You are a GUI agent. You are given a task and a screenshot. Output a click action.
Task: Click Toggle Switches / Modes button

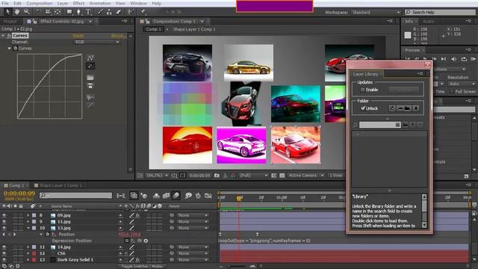143,266
